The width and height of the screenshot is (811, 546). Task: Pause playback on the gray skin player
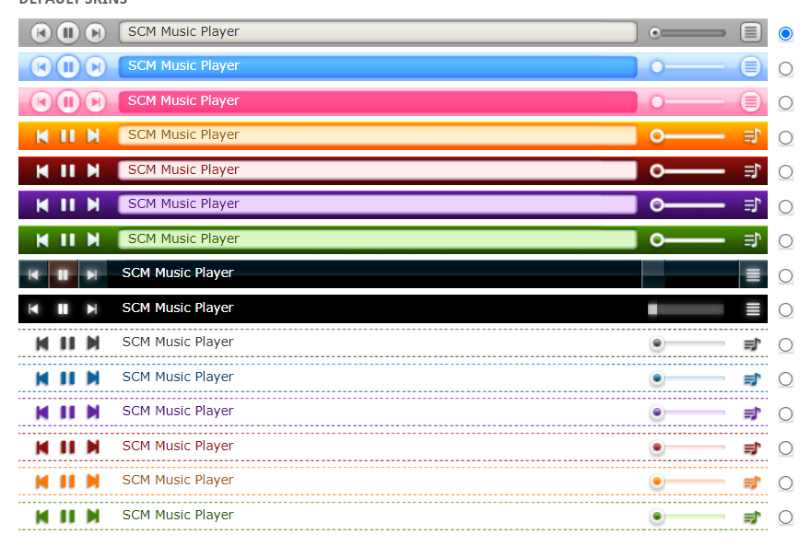coord(67,33)
